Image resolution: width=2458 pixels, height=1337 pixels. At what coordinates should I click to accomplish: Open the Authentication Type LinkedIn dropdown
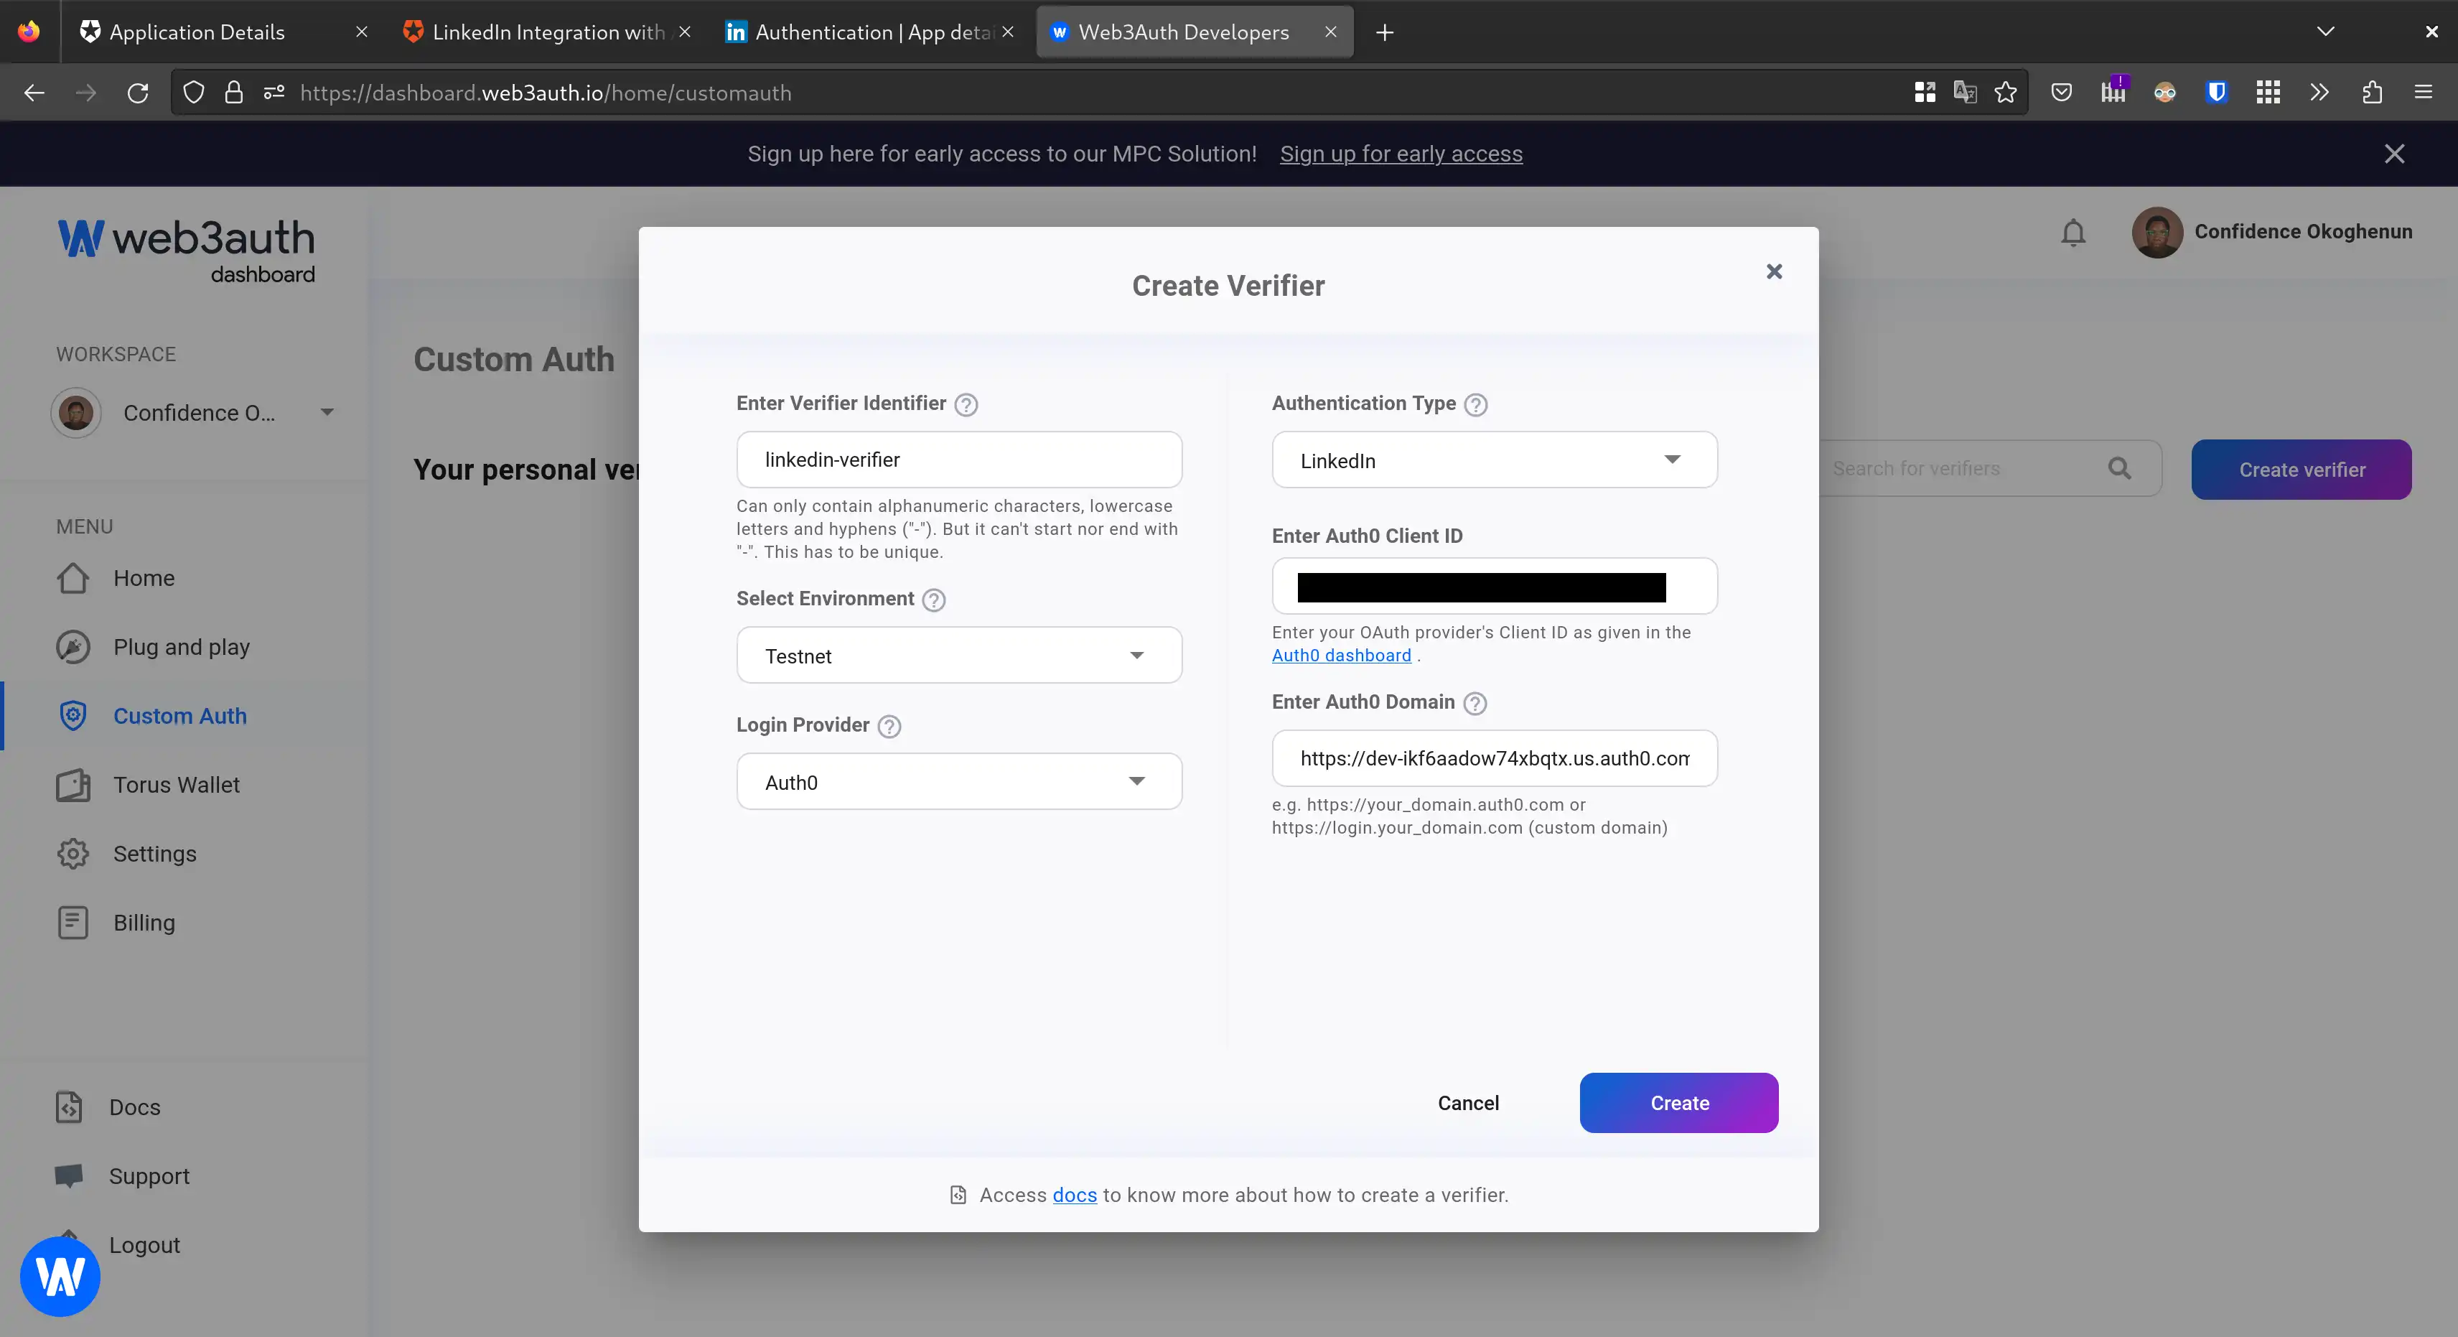click(1493, 460)
